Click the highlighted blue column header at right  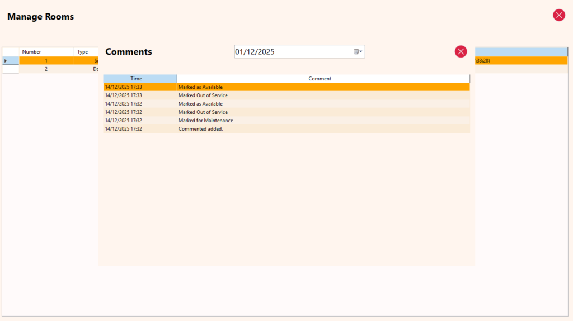pos(520,51)
